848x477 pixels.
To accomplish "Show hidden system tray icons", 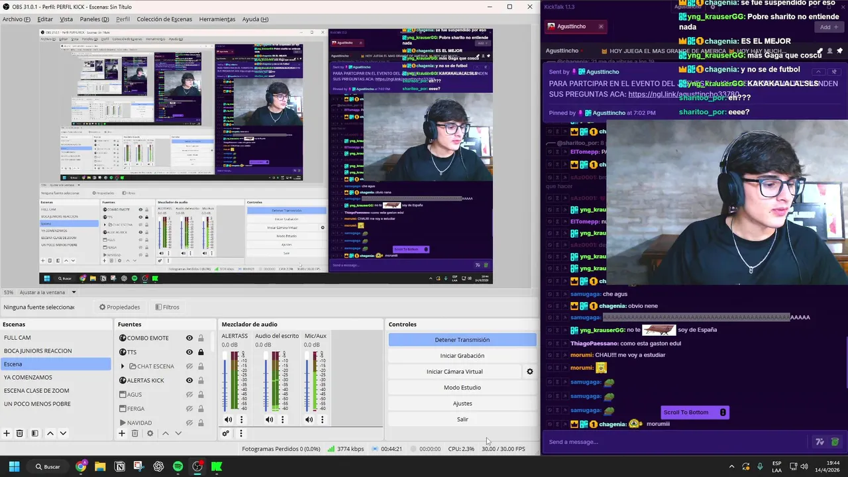I will point(731,466).
